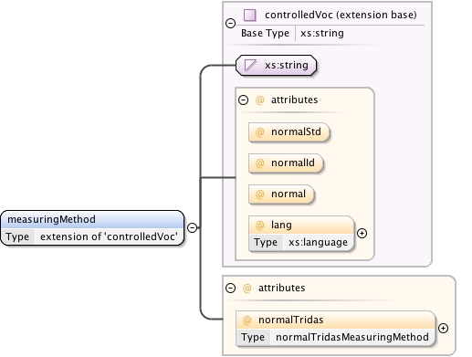Image resolution: width=472 pixels, height=357 pixels.
Task: Select the normalStd attribute
Action: point(289,132)
